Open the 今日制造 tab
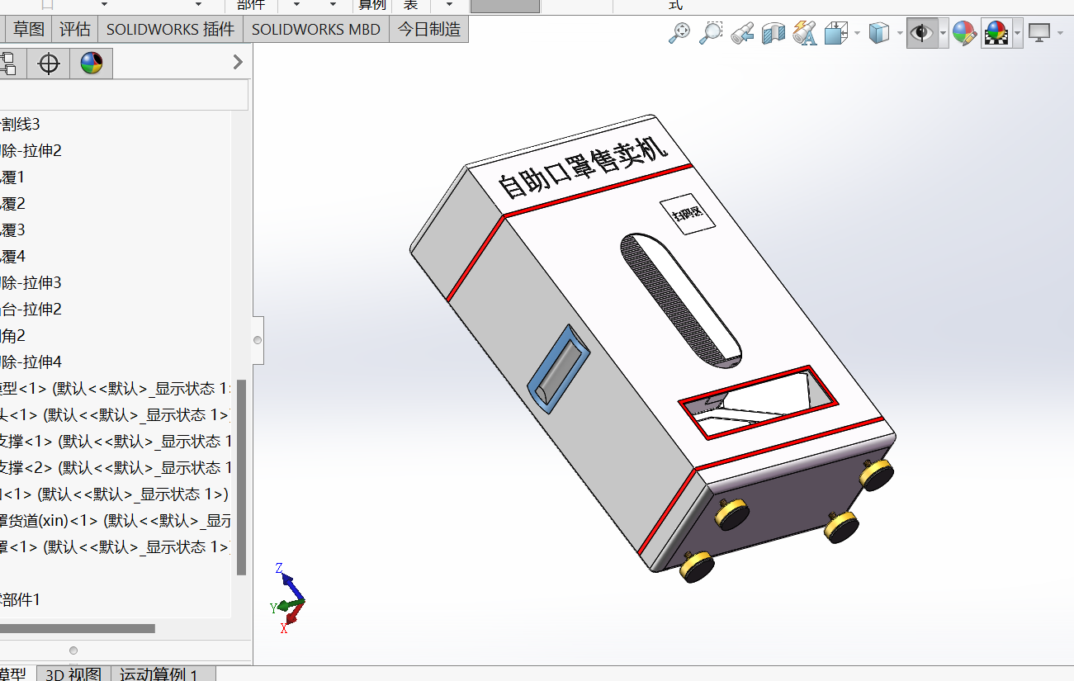The image size is (1074, 681). [429, 30]
